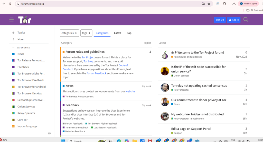Open the forum search magnifier

click(246, 20)
